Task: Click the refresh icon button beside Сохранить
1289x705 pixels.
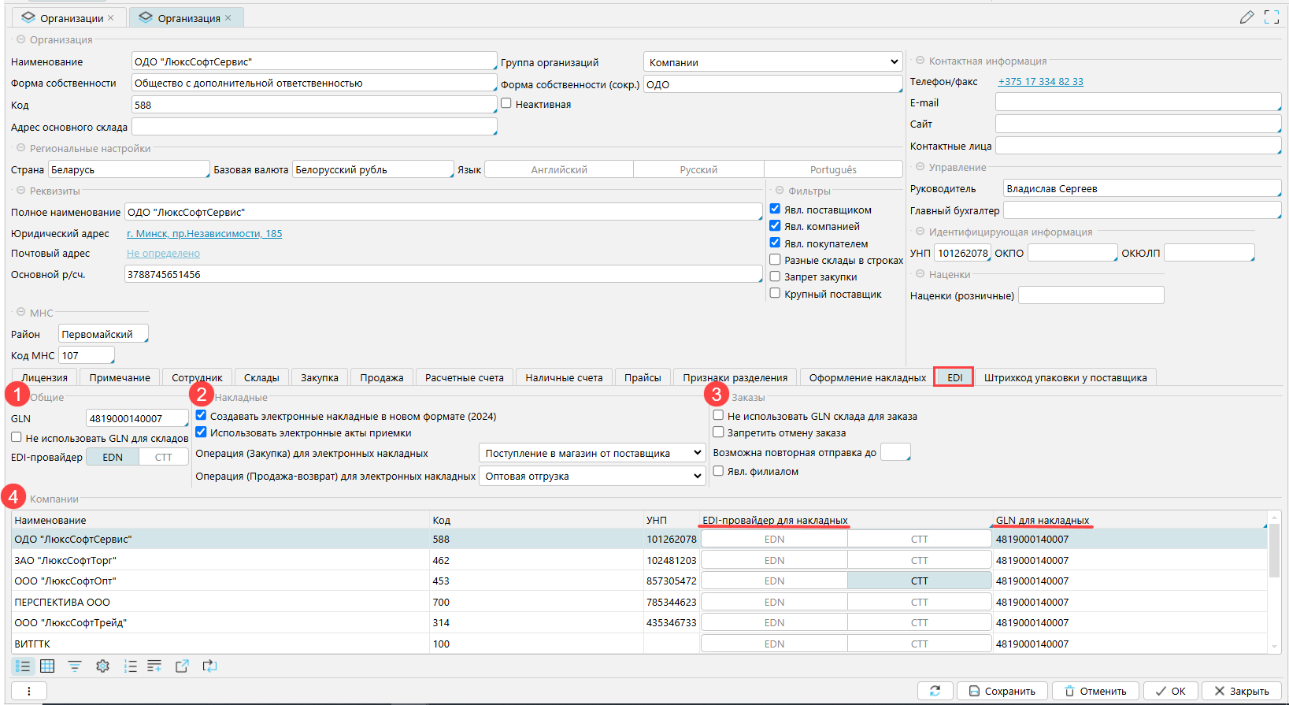Action: [x=935, y=691]
